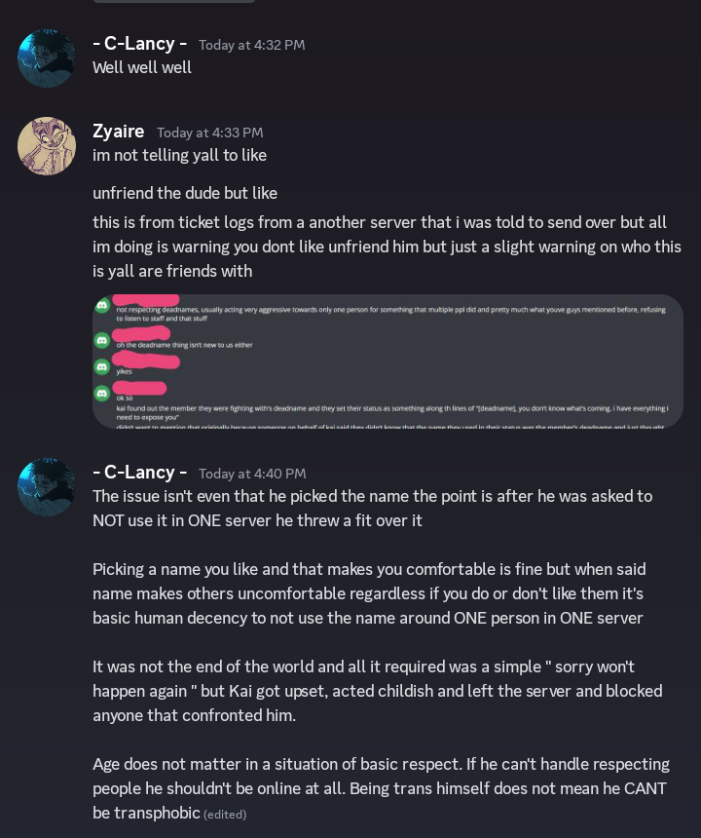Open the attached ticket log screenshot
The height and width of the screenshot is (838, 701).
387,362
